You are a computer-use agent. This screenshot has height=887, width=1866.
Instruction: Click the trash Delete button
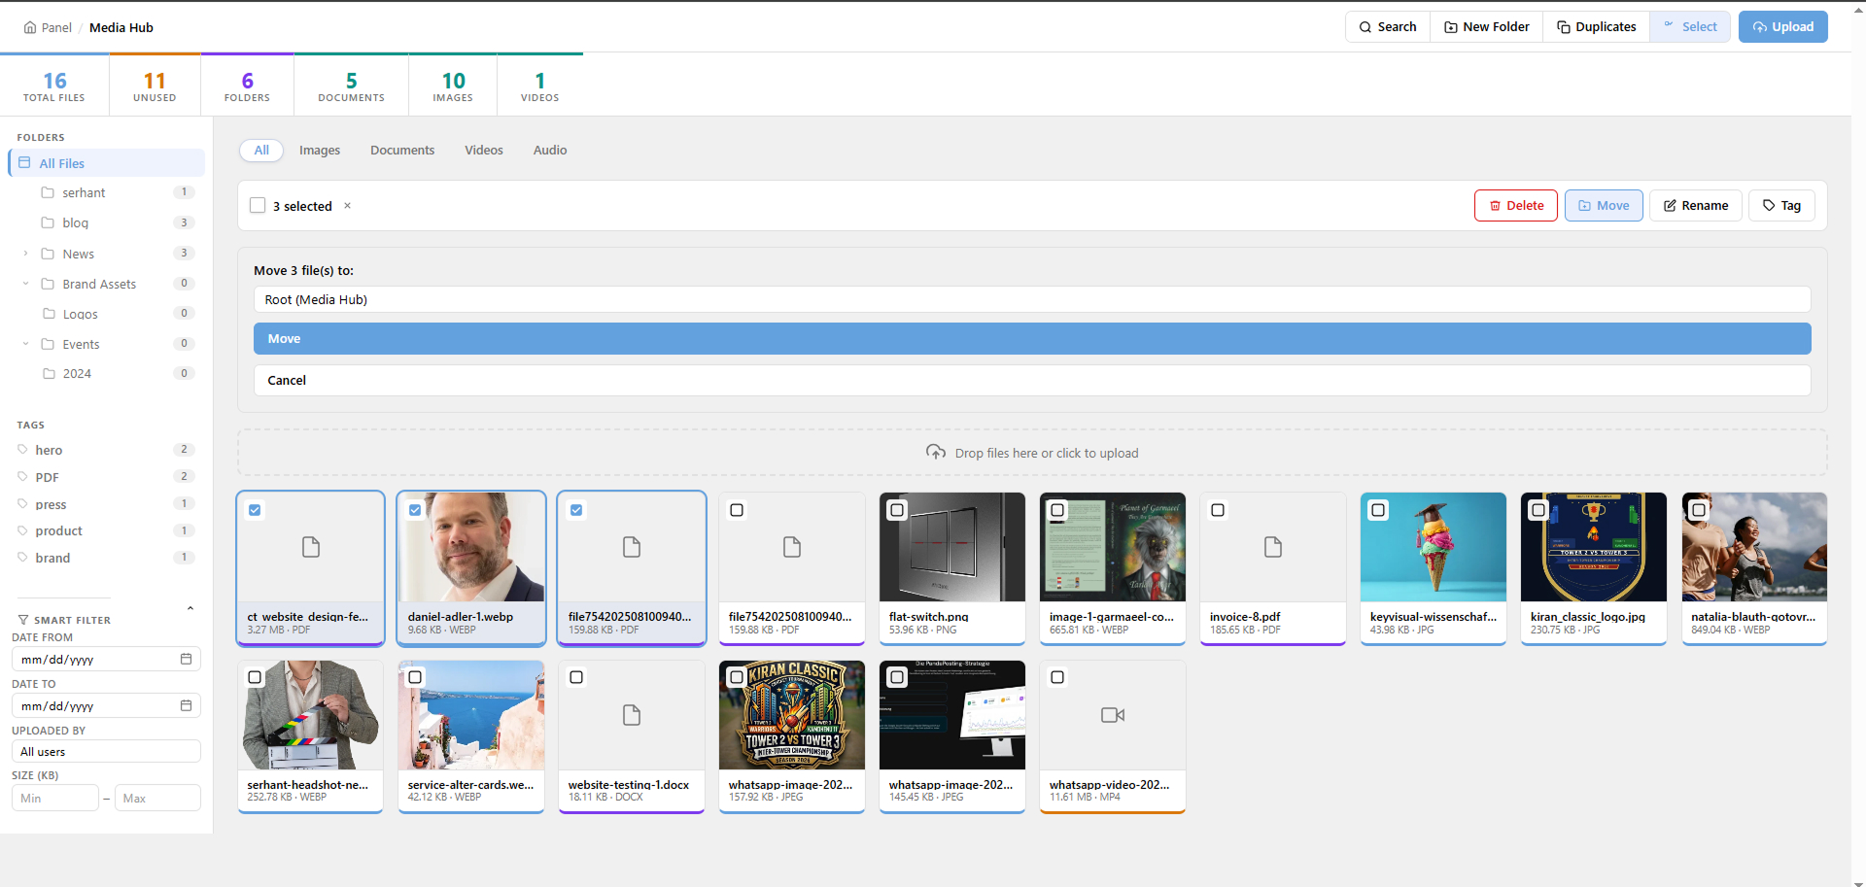1516,206
